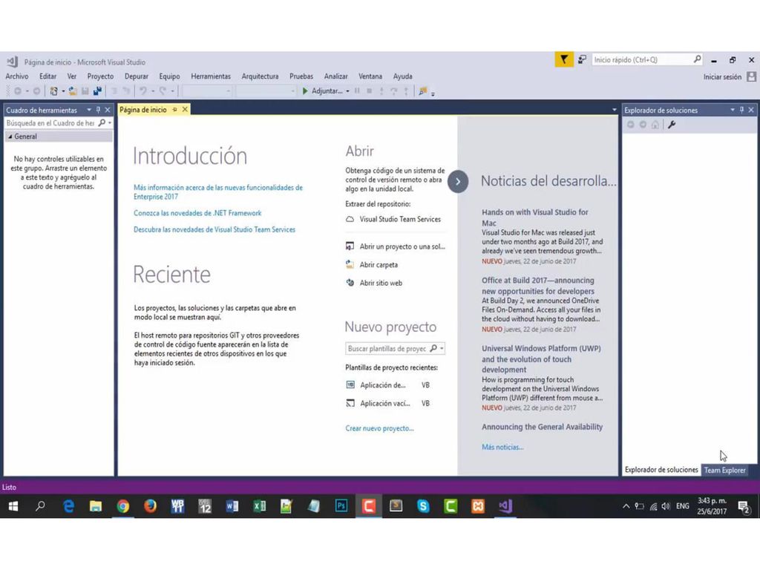Click the cloud icon for Visual Studio Team Services
The height and width of the screenshot is (570, 760).
(x=350, y=220)
